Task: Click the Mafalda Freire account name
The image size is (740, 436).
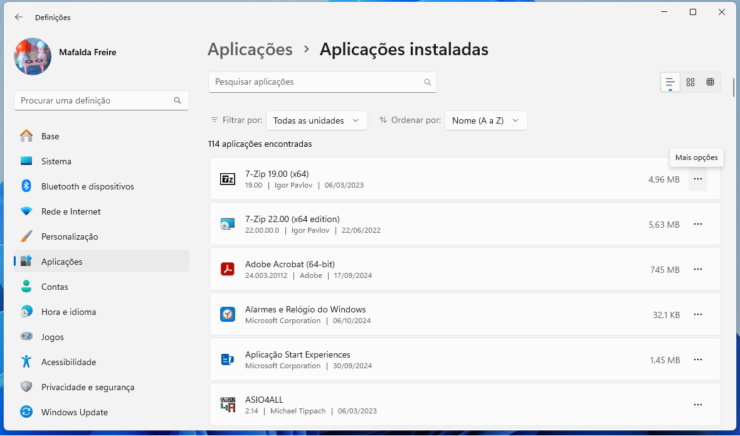Action: pyautogui.click(x=88, y=52)
